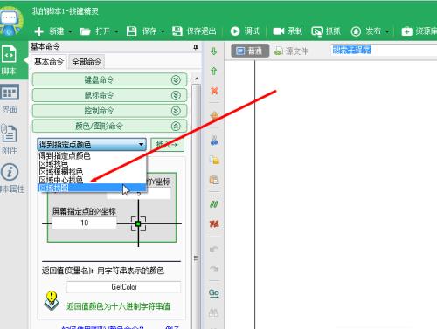
Task: Switch to 基本命令 tab
Action: [x=49, y=62]
